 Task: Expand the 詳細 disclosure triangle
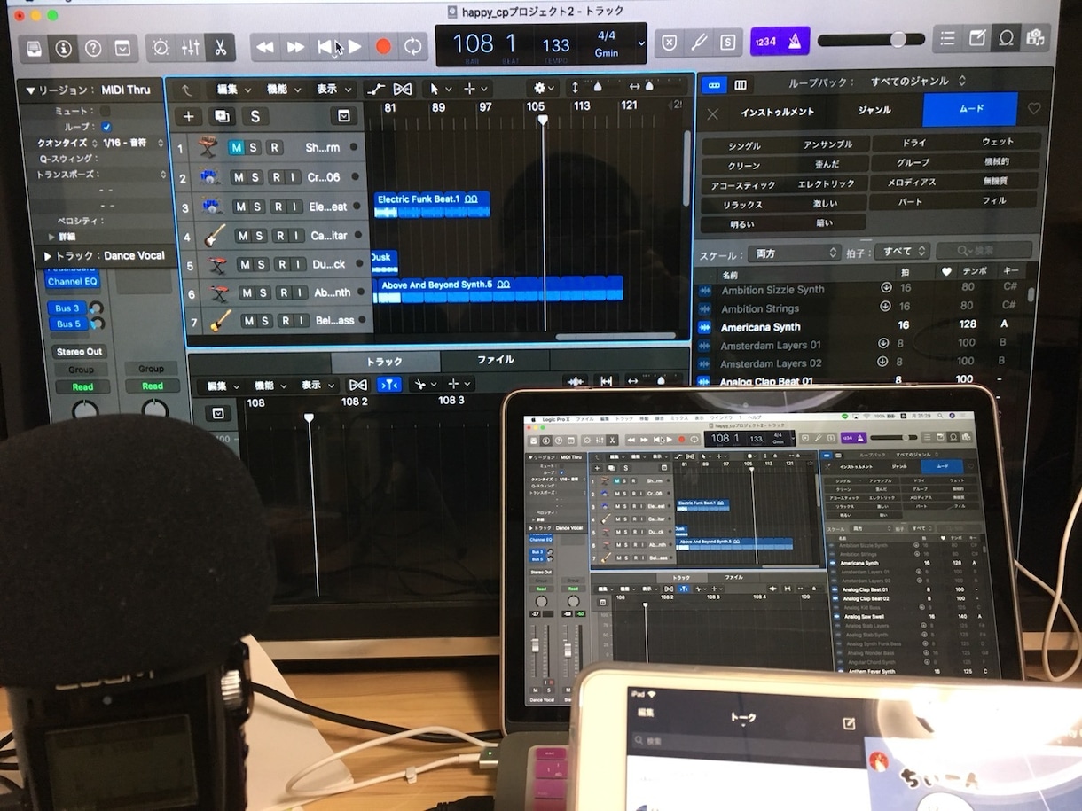pyautogui.click(x=51, y=237)
